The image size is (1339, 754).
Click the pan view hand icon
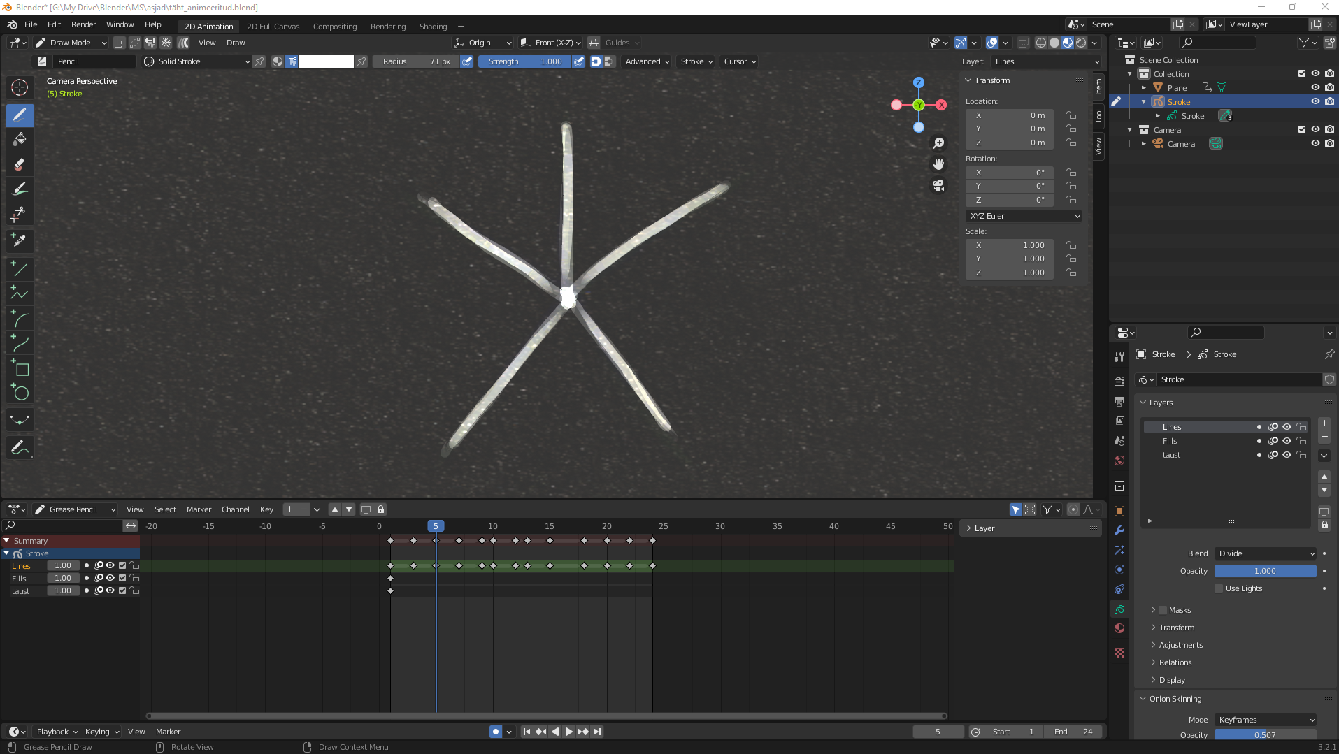coord(938,164)
